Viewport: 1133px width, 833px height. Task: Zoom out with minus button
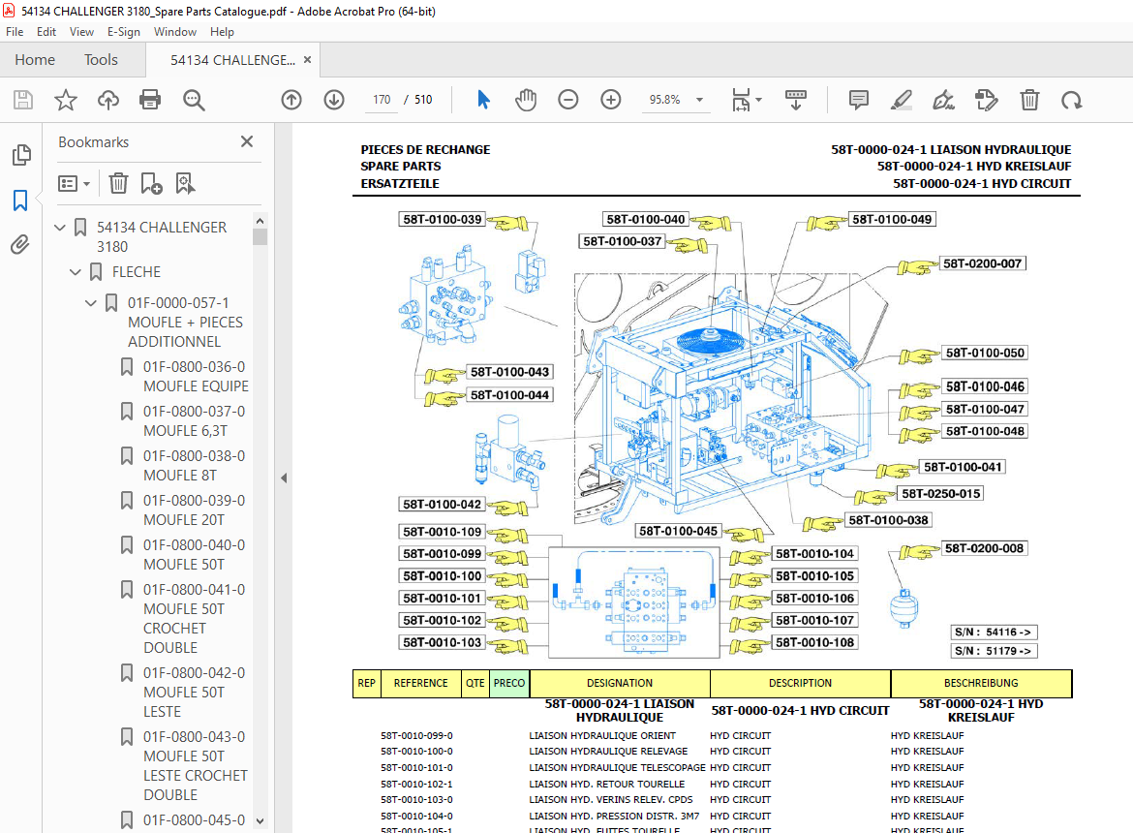click(x=567, y=100)
